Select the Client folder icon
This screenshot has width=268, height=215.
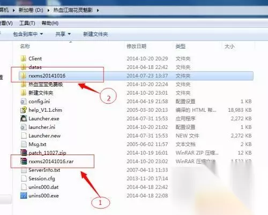pyautogui.click(x=24, y=58)
